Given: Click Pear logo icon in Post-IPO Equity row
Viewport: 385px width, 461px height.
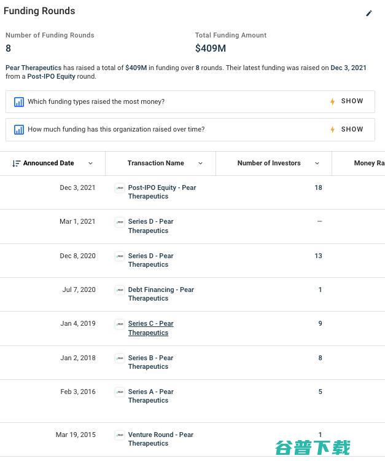Looking at the screenshot, I should (120, 188).
